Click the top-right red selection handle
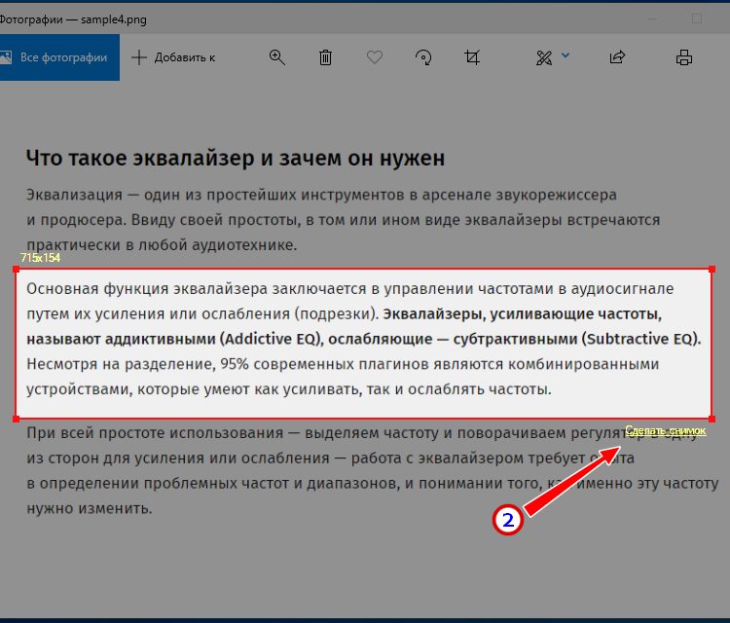Image resolution: width=730 pixels, height=623 pixels. pyautogui.click(x=712, y=269)
